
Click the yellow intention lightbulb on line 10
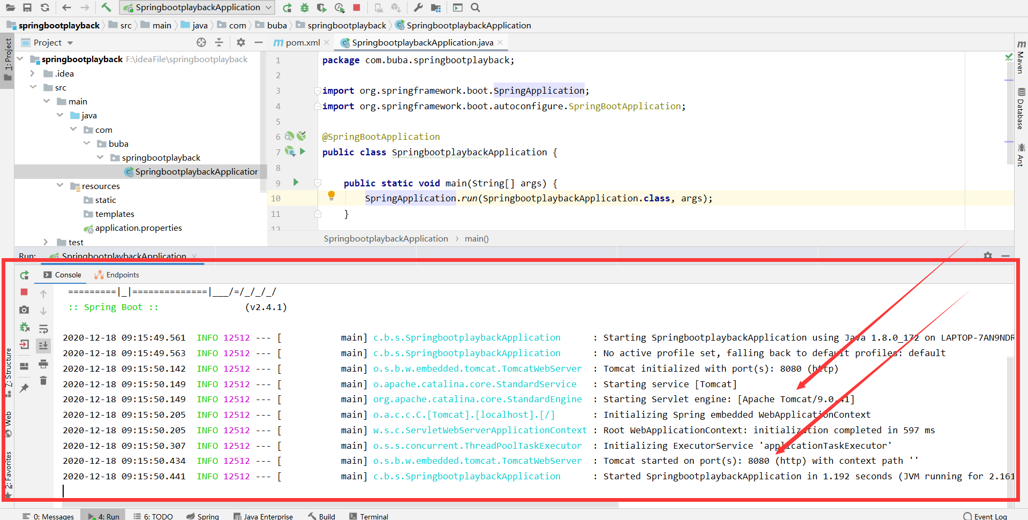[x=331, y=196]
